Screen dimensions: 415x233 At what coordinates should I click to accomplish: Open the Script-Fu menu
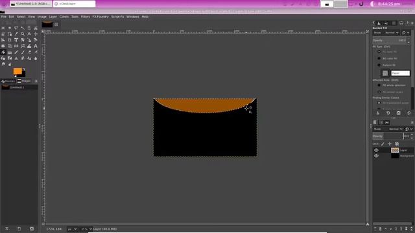[117, 17]
